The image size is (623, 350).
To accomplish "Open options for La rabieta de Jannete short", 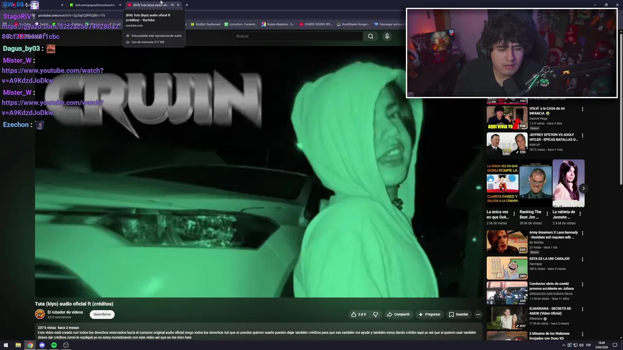I will pyautogui.click(x=580, y=214).
